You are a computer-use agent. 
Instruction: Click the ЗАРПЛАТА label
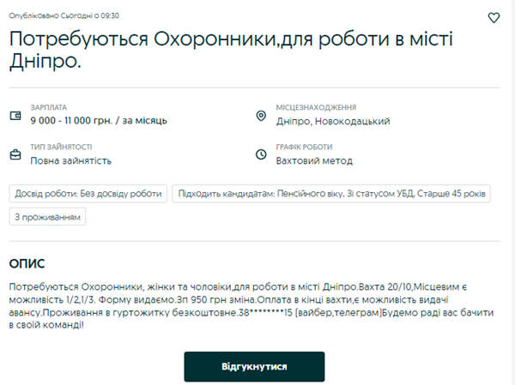[x=48, y=107]
